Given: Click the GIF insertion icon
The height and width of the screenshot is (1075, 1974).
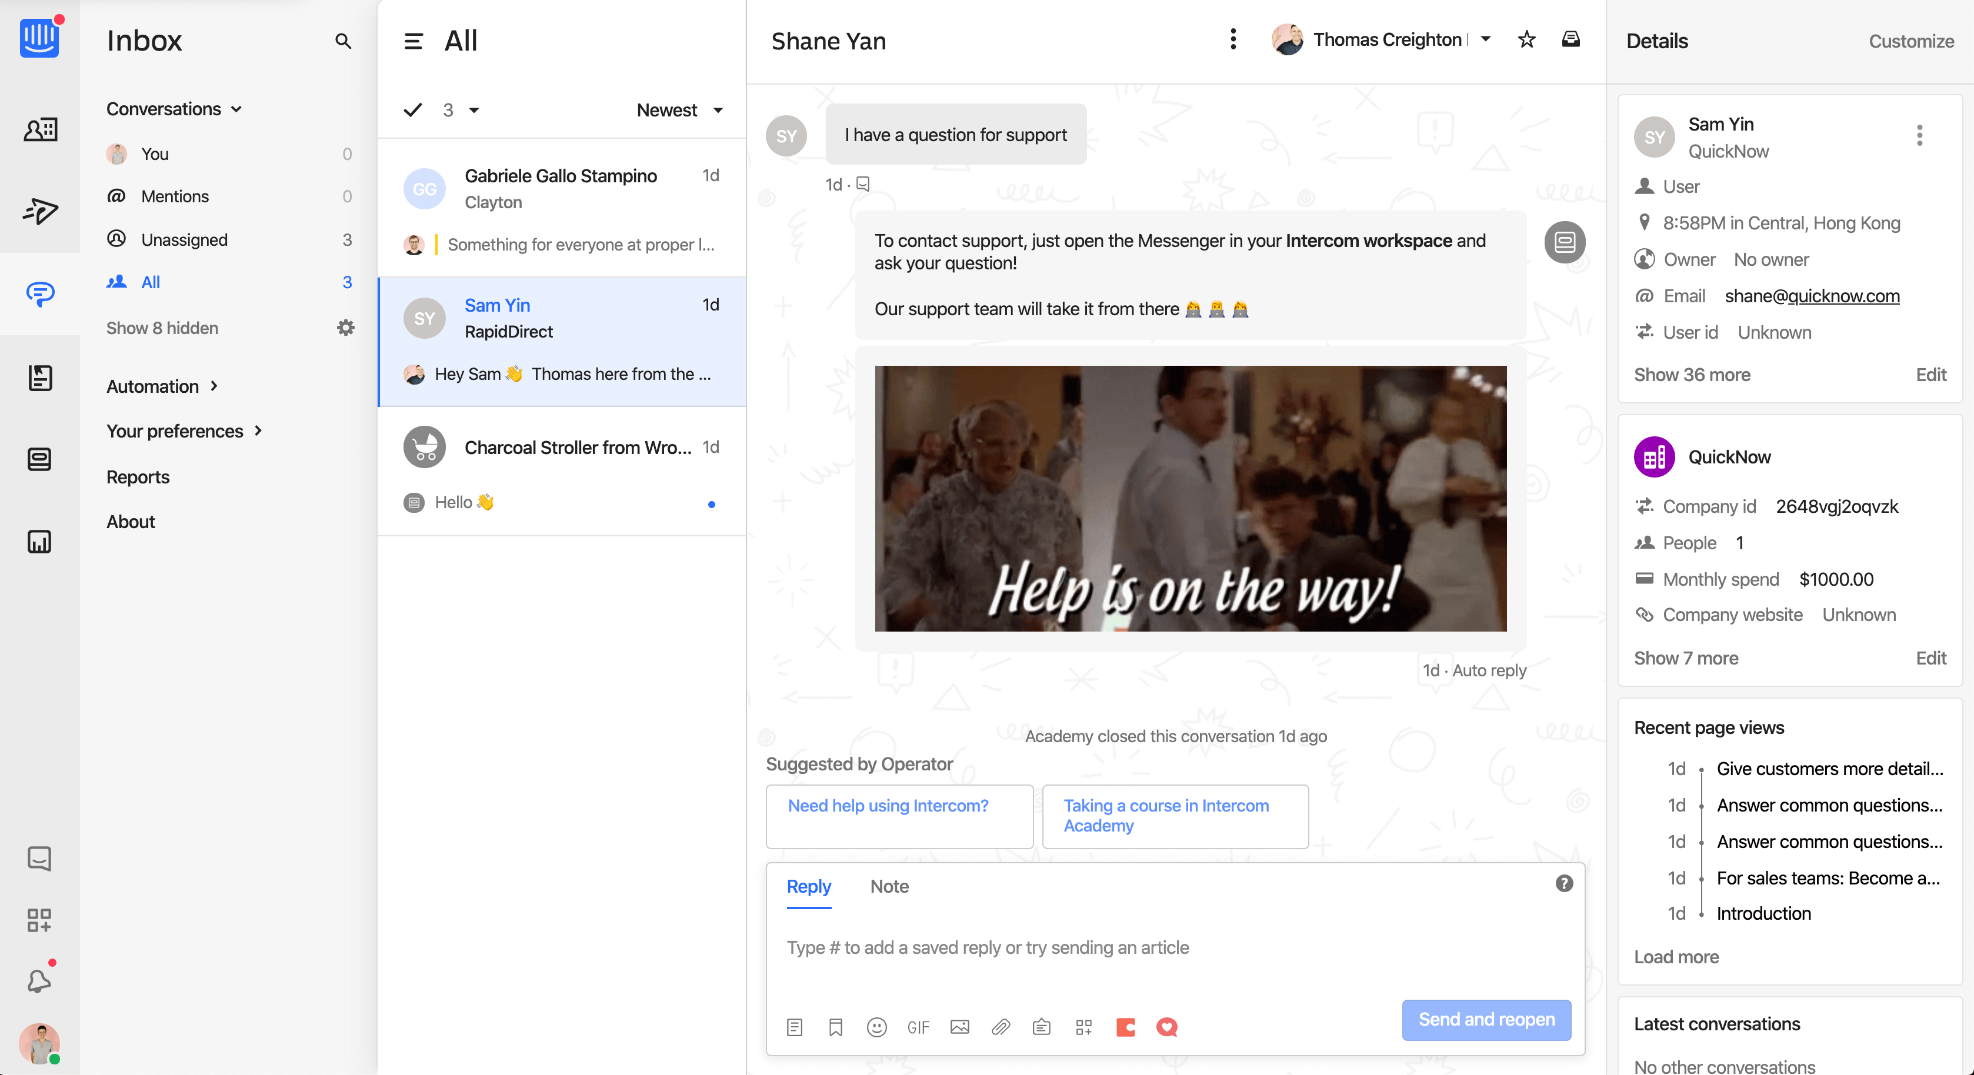Looking at the screenshot, I should coord(919,1027).
